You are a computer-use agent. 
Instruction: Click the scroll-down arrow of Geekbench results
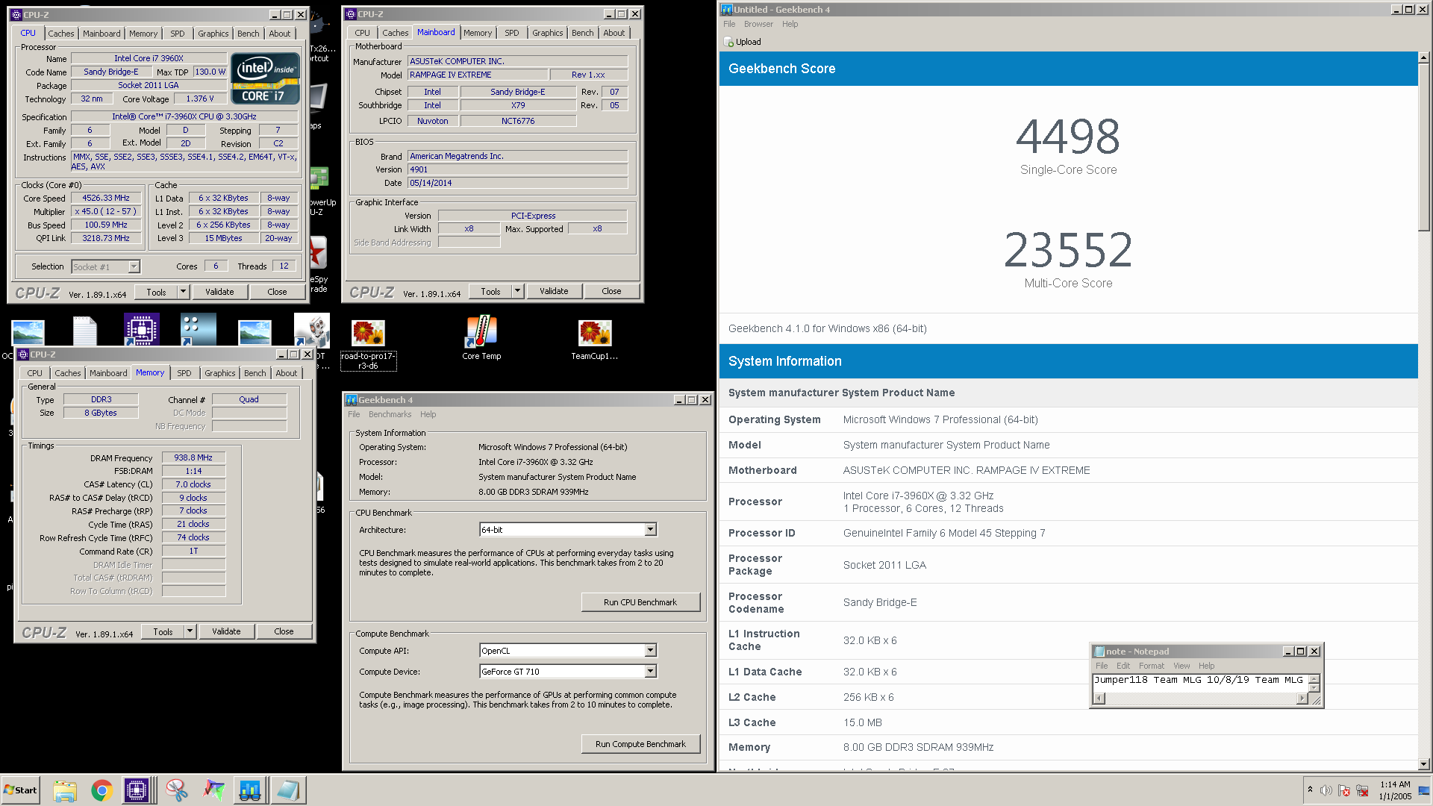pos(1424,764)
